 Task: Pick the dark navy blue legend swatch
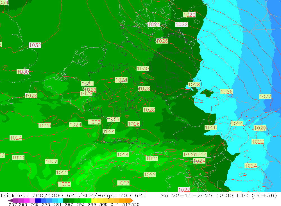38,200
